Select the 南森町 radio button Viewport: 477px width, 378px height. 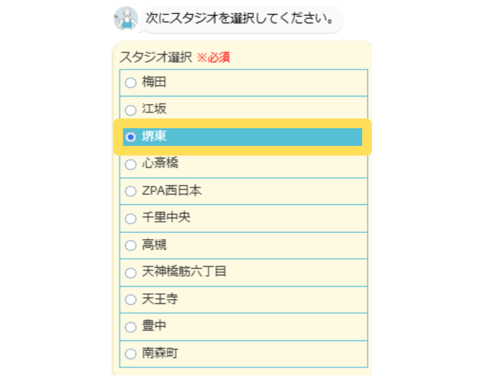(x=130, y=354)
